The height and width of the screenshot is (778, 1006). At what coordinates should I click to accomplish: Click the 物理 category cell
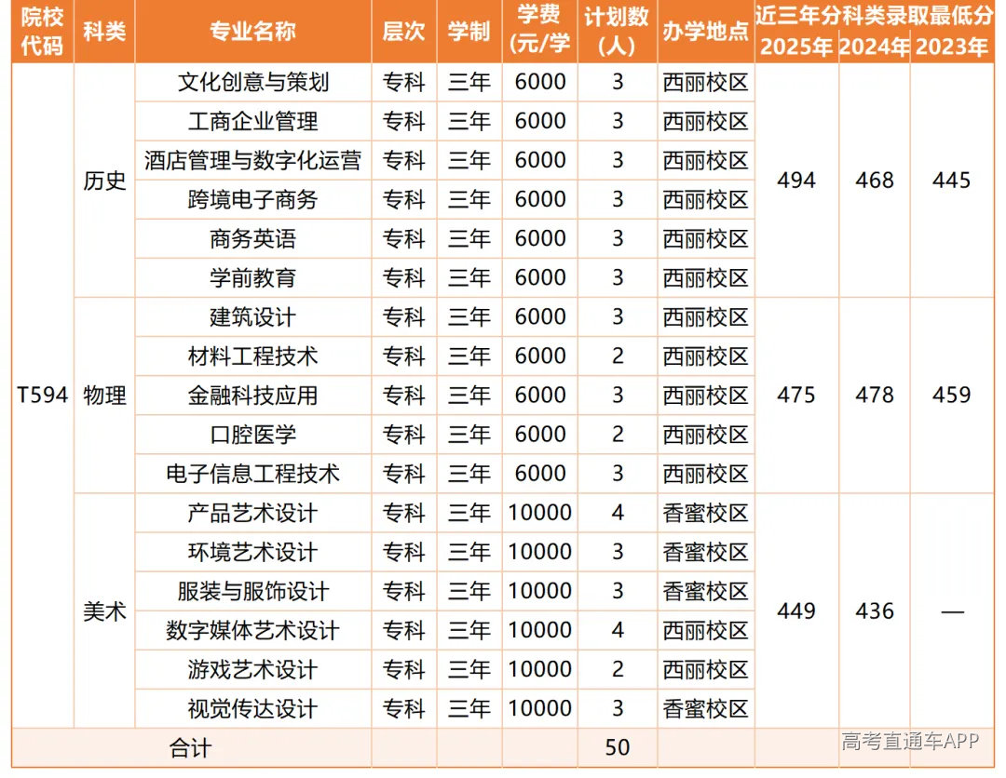pos(104,395)
